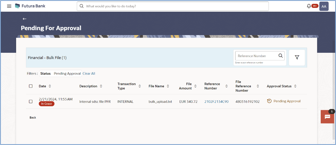336x145 pixels.
Task: Click the Back button below the table
Action: (33, 118)
